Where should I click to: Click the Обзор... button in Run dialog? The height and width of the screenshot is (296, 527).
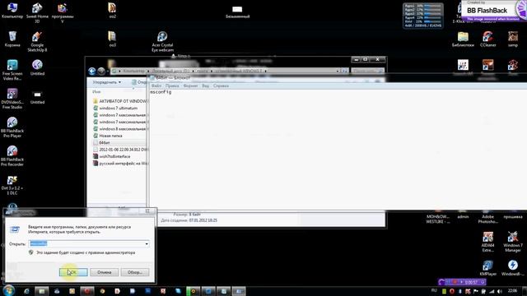tap(135, 272)
